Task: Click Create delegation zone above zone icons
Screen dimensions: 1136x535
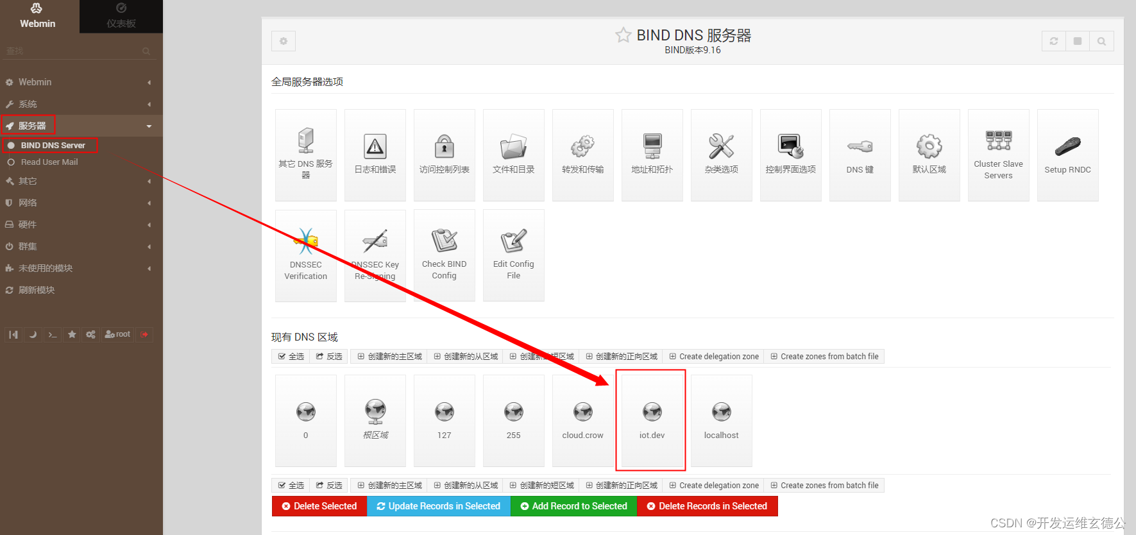Action: [714, 356]
